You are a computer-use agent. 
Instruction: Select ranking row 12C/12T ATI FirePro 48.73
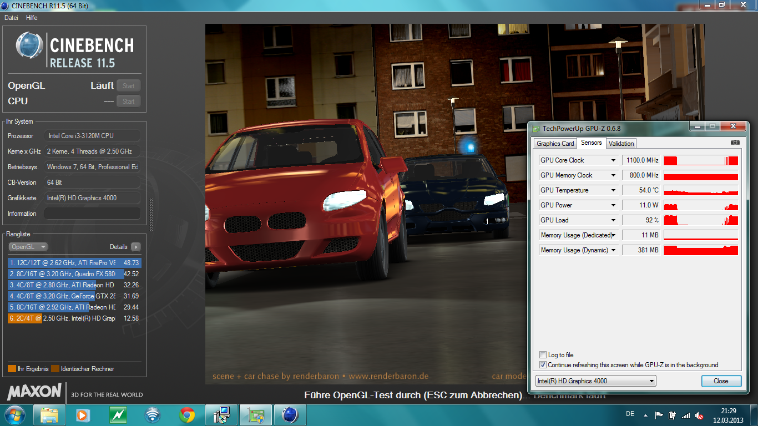pyautogui.click(x=74, y=263)
